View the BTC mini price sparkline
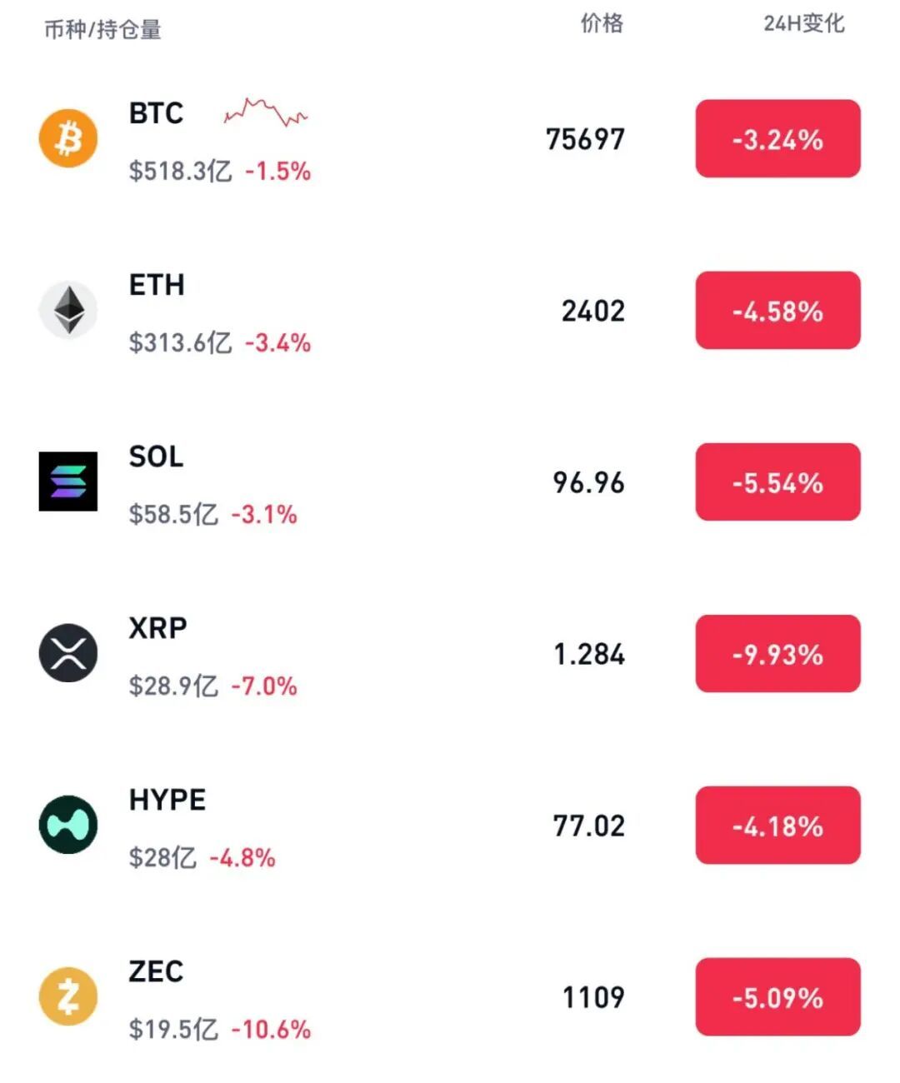Image resolution: width=900 pixels, height=1083 pixels. [x=266, y=112]
